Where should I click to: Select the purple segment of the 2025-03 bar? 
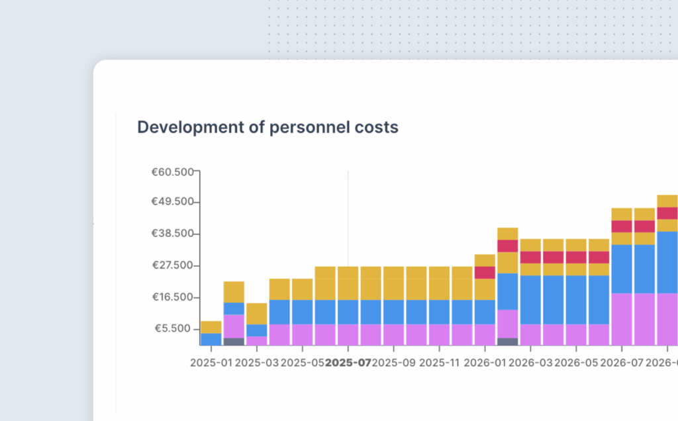coord(256,340)
